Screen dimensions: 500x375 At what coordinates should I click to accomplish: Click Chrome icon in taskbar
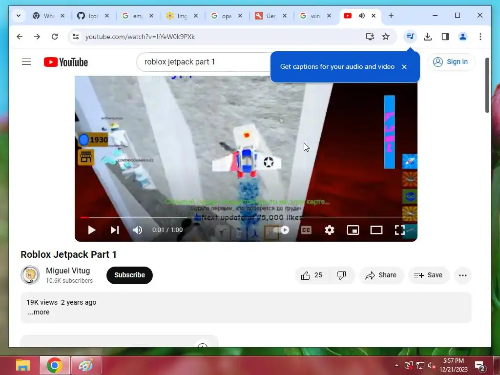pyautogui.click(x=55, y=365)
